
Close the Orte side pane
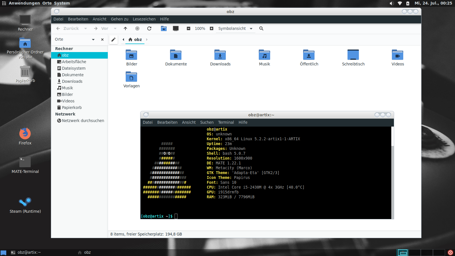(x=102, y=40)
